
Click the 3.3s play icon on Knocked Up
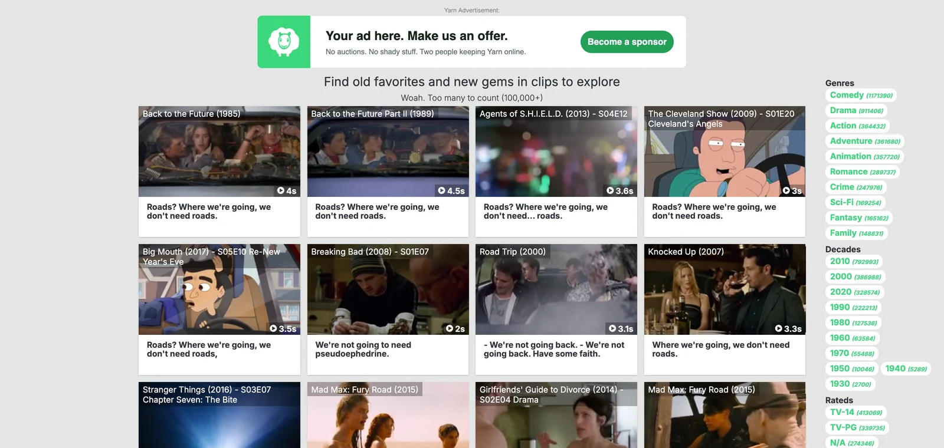[778, 329]
